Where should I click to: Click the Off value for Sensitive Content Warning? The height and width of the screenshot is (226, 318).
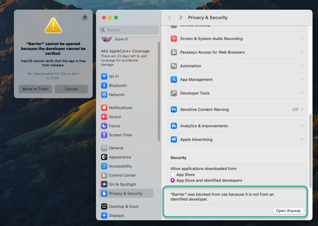coord(295,109)
